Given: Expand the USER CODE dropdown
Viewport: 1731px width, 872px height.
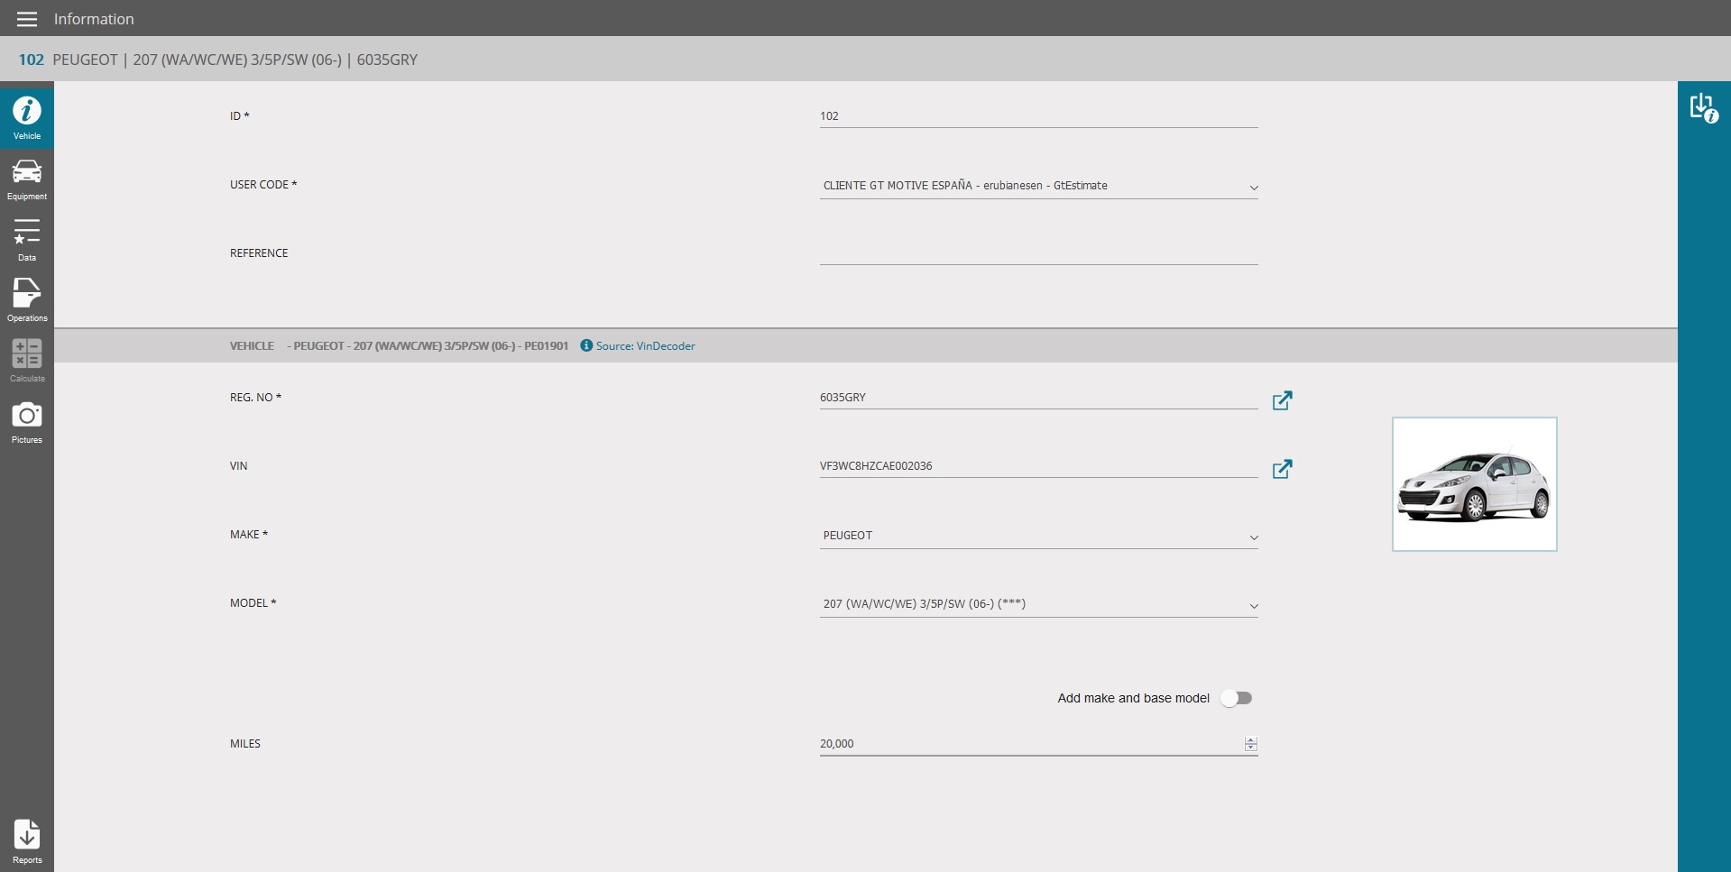Looking at the screenshot, I should click(1253, 188).
